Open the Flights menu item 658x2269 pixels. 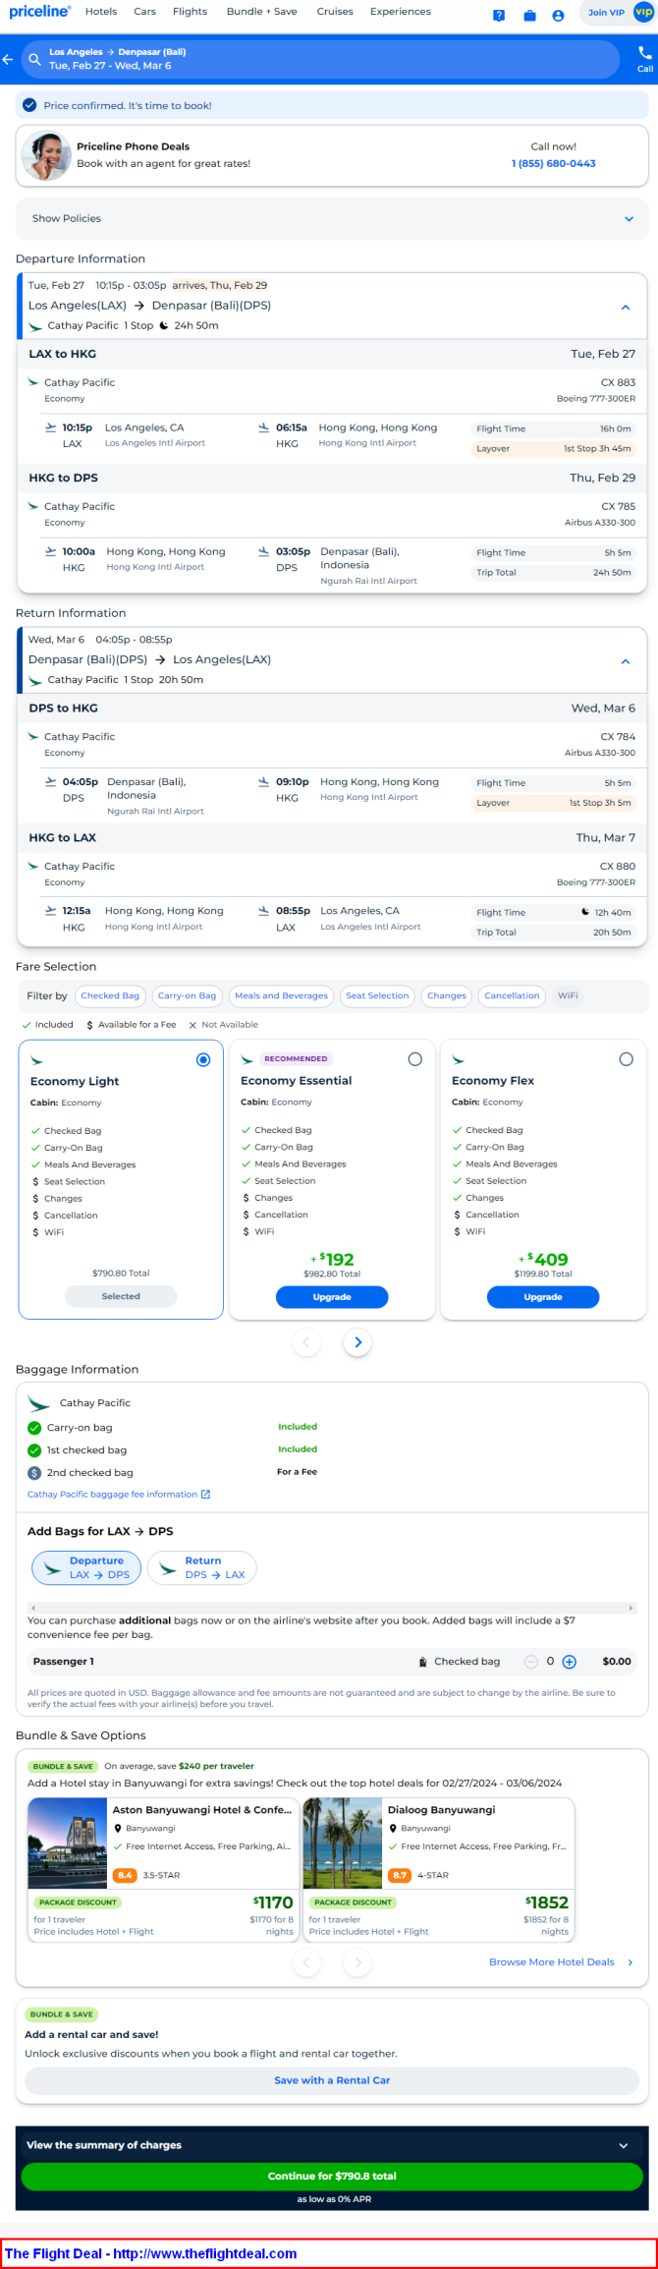point(190,12)
